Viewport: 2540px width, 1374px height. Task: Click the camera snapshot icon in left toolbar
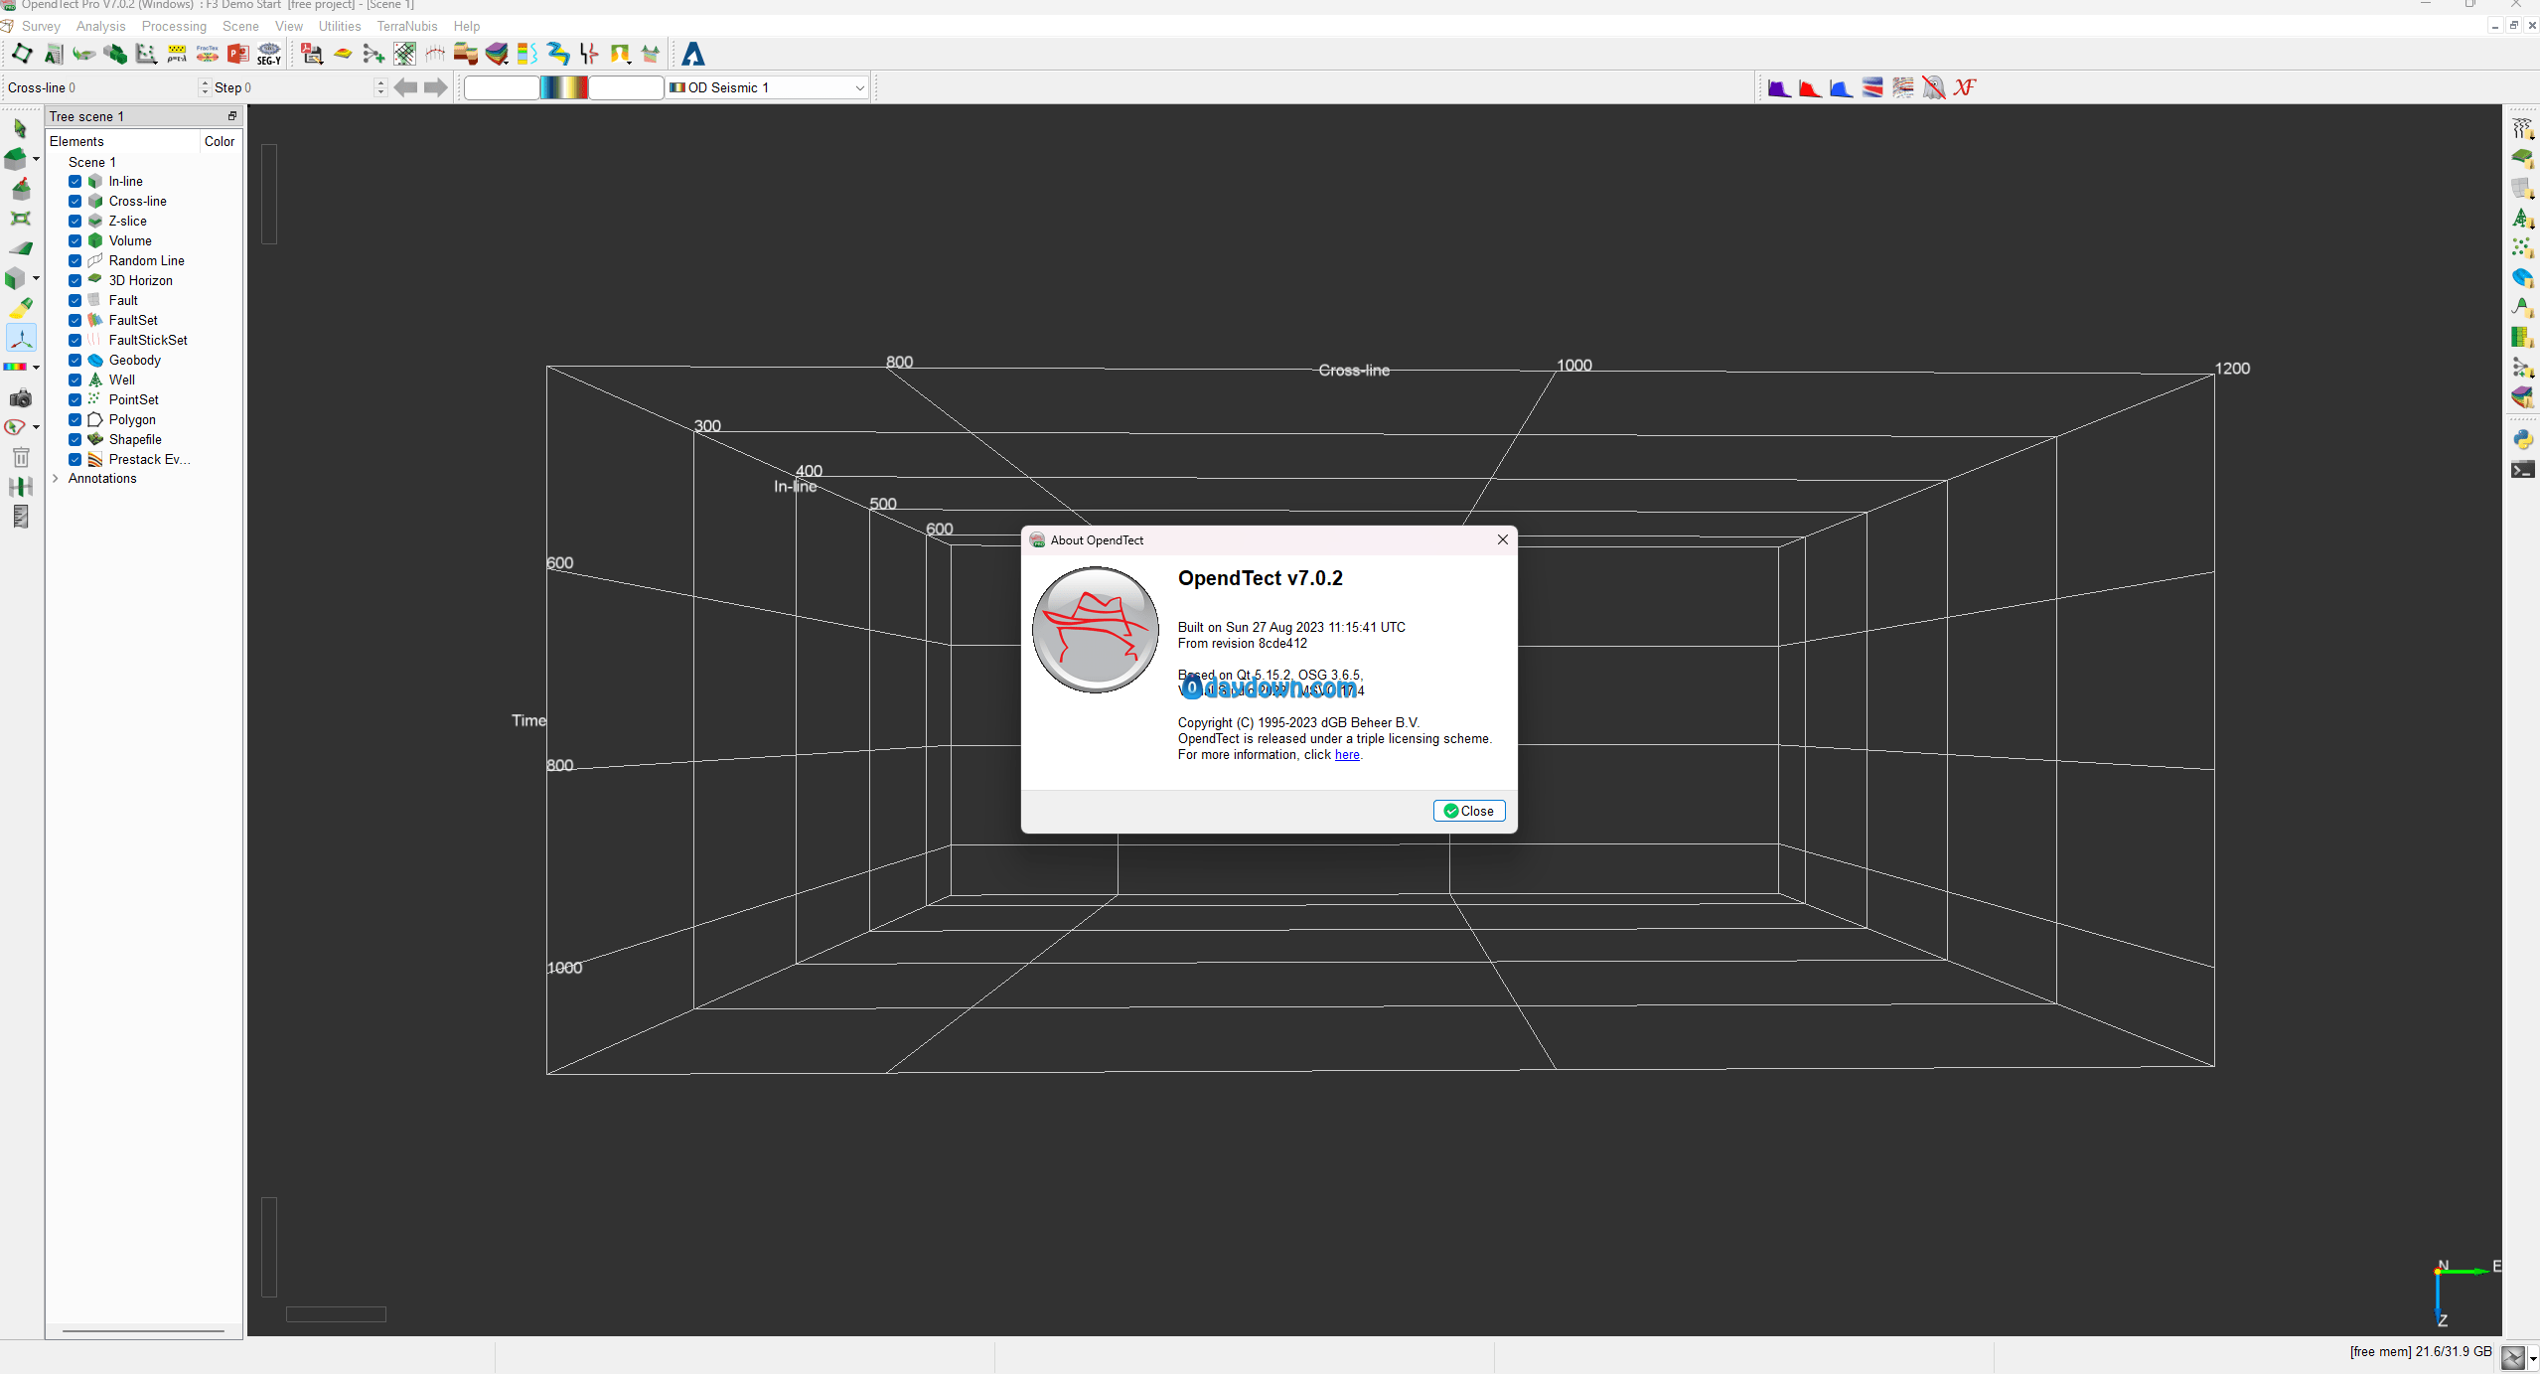20,398
